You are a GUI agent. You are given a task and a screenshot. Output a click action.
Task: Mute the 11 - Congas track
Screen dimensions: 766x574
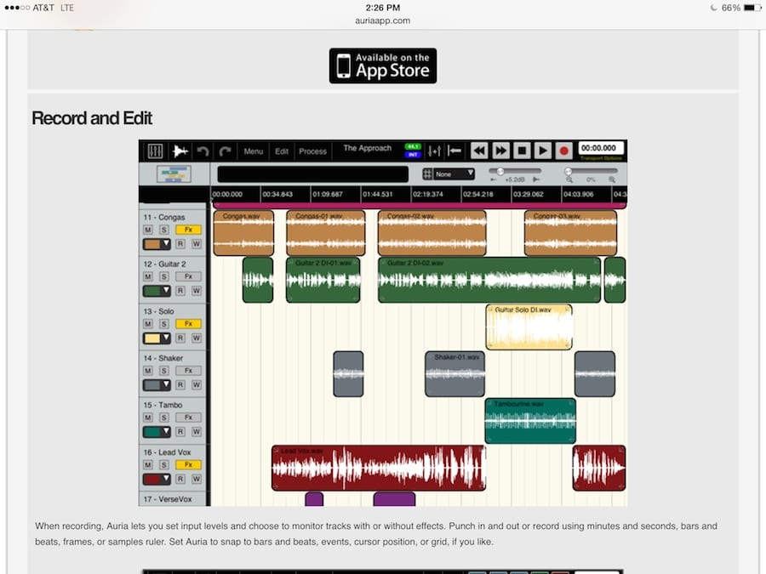click(148, 230)
